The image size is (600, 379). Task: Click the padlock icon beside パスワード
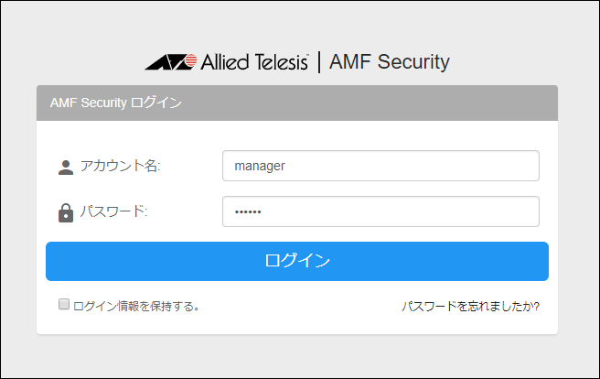(65, 212)
